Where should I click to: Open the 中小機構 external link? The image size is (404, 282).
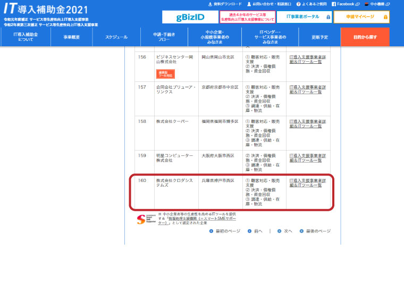(377, 4)
